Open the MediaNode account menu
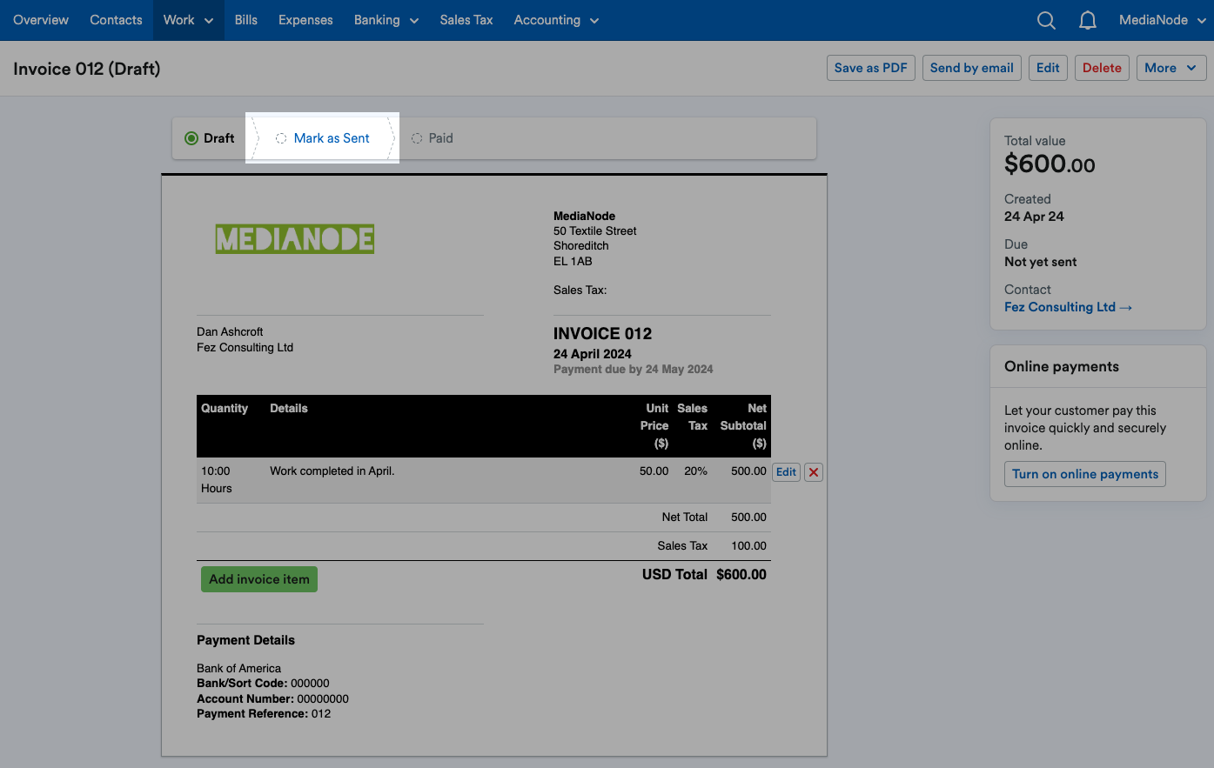The height and width of the screenshot is (768, 1214). click(1162, 20)
